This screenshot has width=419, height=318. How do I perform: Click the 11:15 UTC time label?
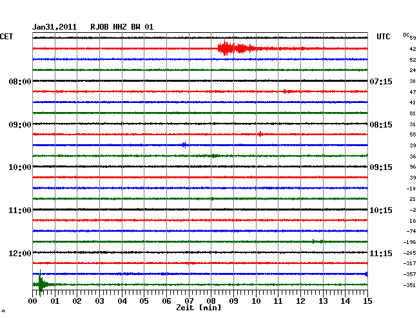pyautogui.click(x=381, y=253)
